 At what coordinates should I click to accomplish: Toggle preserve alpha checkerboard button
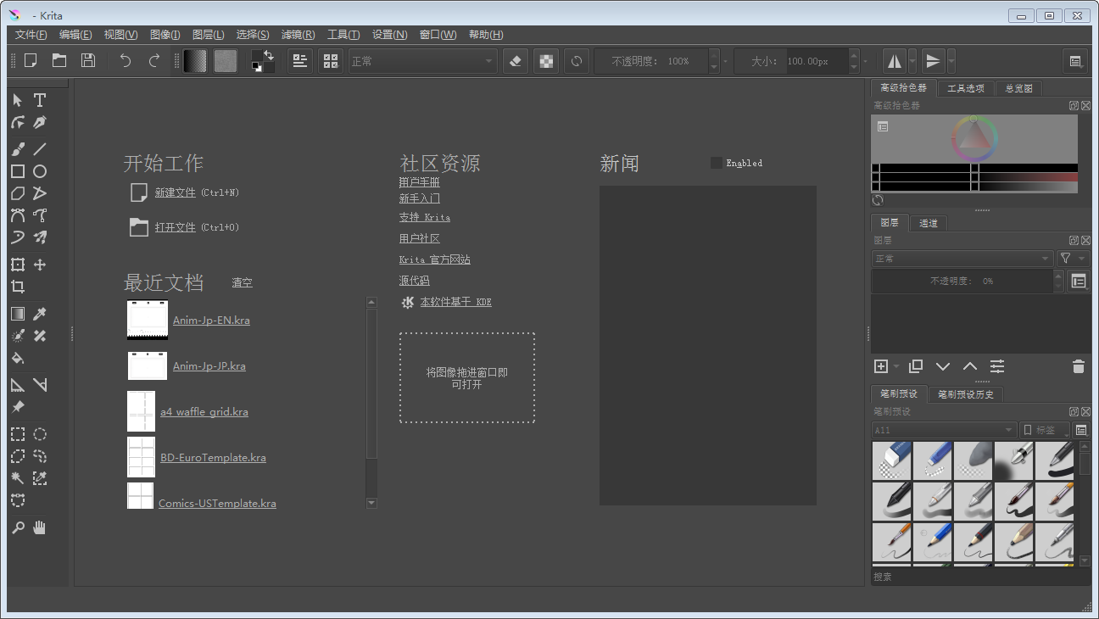[x=547, y=60]
